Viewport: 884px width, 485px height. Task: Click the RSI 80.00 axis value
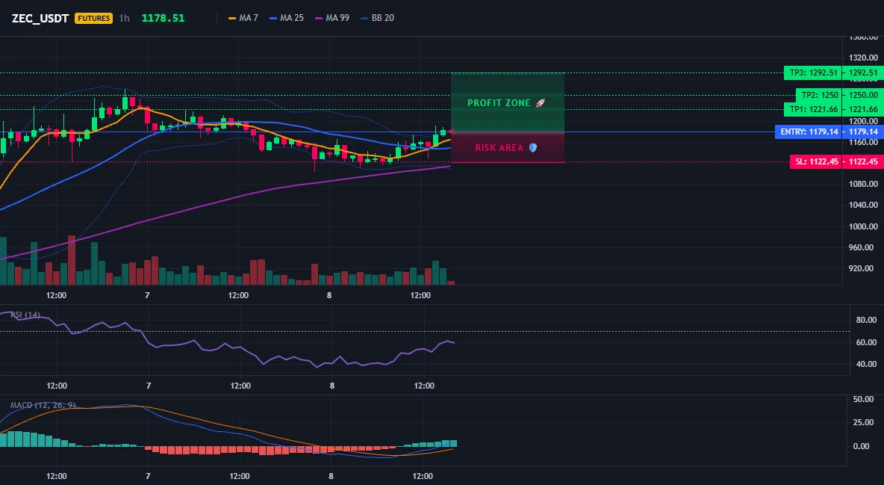(x=867, y=320)
